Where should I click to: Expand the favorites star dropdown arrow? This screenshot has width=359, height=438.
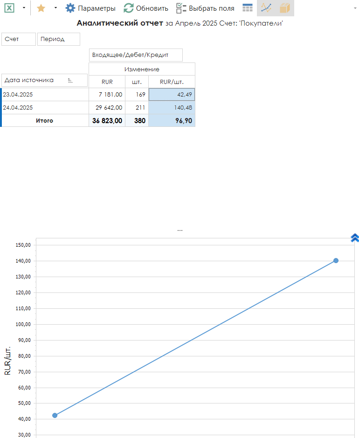coord(55,8)
